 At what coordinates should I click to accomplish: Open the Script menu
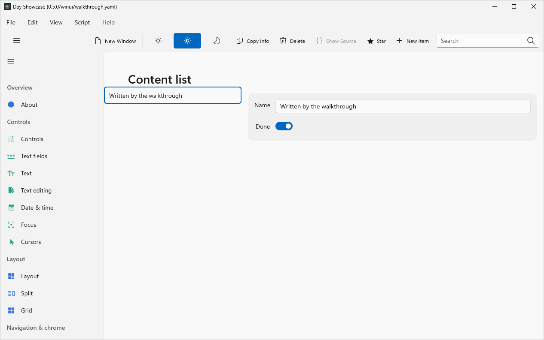[x=83, y=22]
